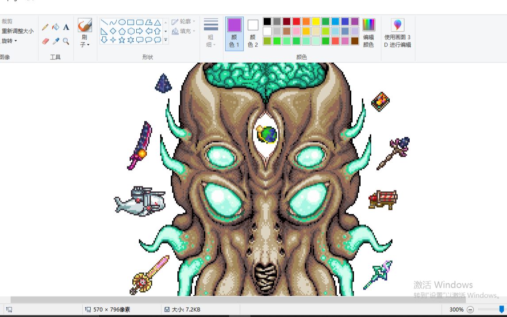Choose the Right arrow shape

140,31
